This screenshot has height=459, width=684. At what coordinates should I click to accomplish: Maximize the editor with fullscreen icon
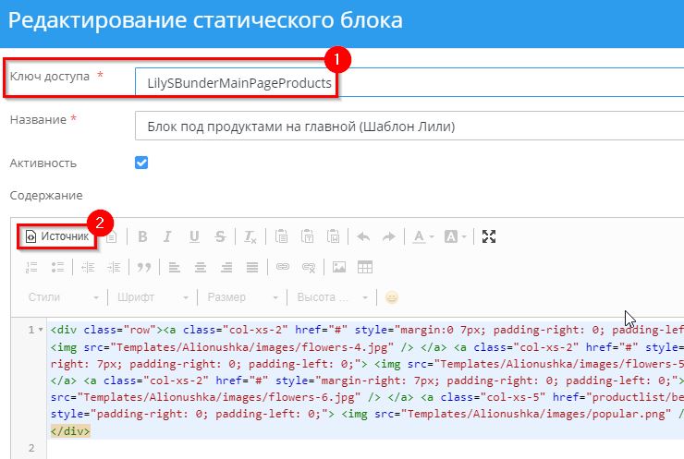pyautogui.click(x=489, y=236)
